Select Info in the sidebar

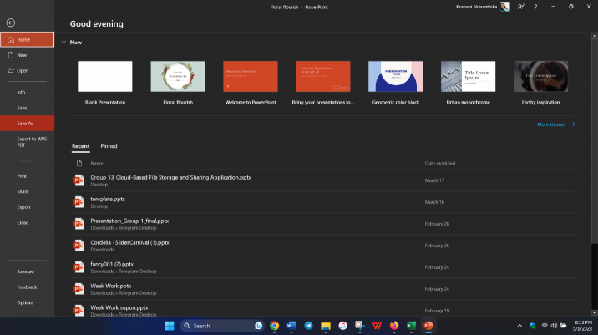point(27,93)
